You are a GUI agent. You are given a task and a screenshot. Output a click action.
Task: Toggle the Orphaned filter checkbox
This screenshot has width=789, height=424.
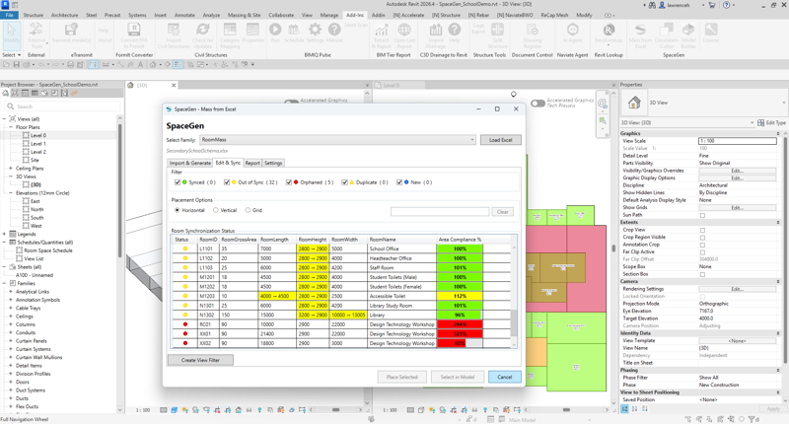289,182
